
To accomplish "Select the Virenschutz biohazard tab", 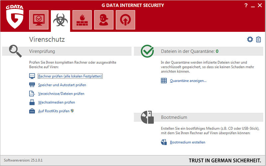I will (x=61, y=20).
